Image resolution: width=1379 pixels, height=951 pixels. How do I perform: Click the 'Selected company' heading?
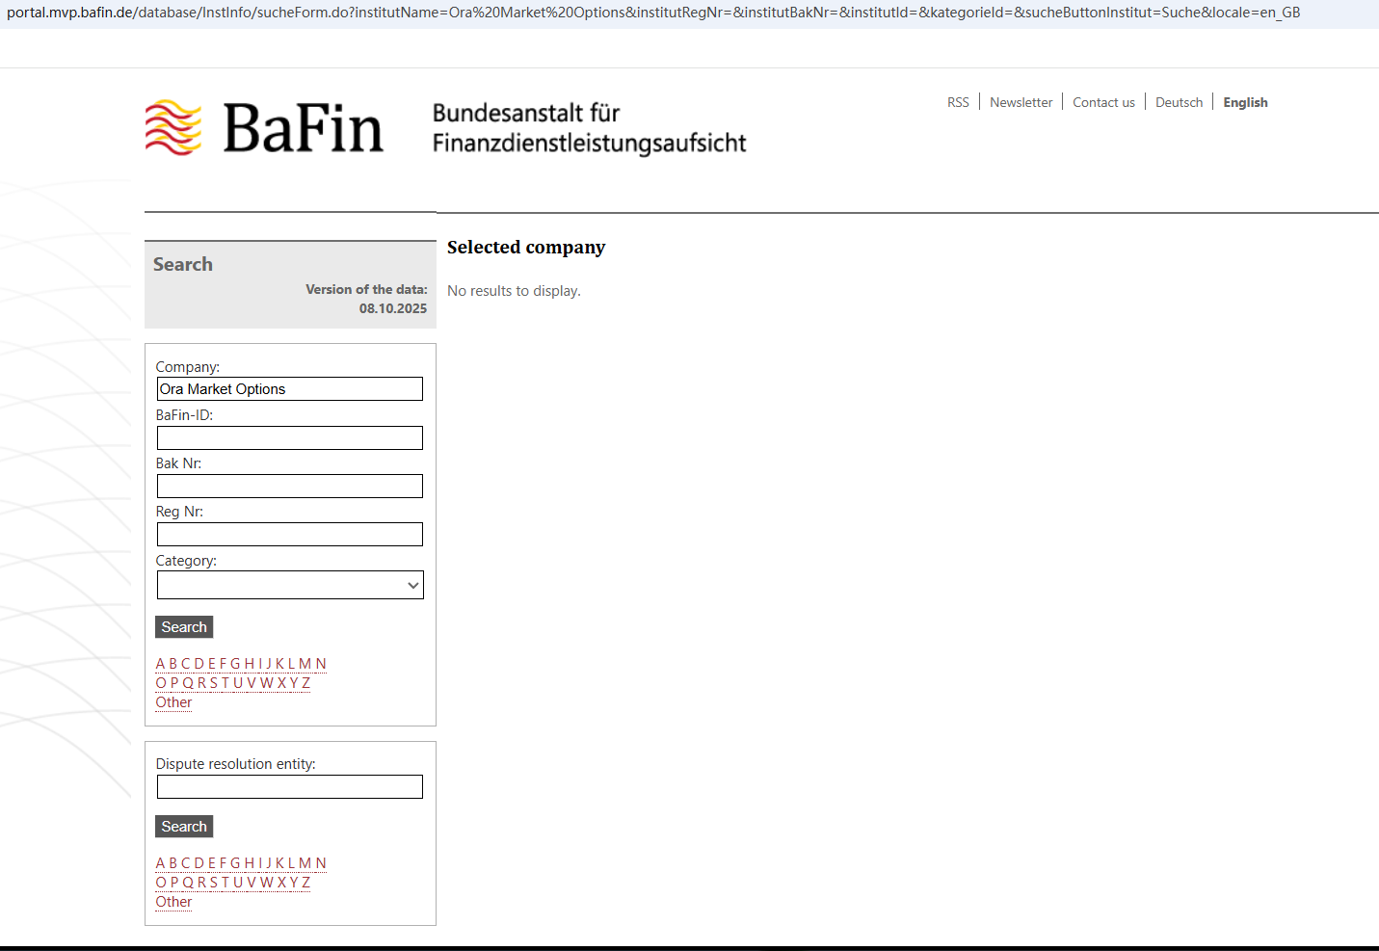tap(526, 248)
